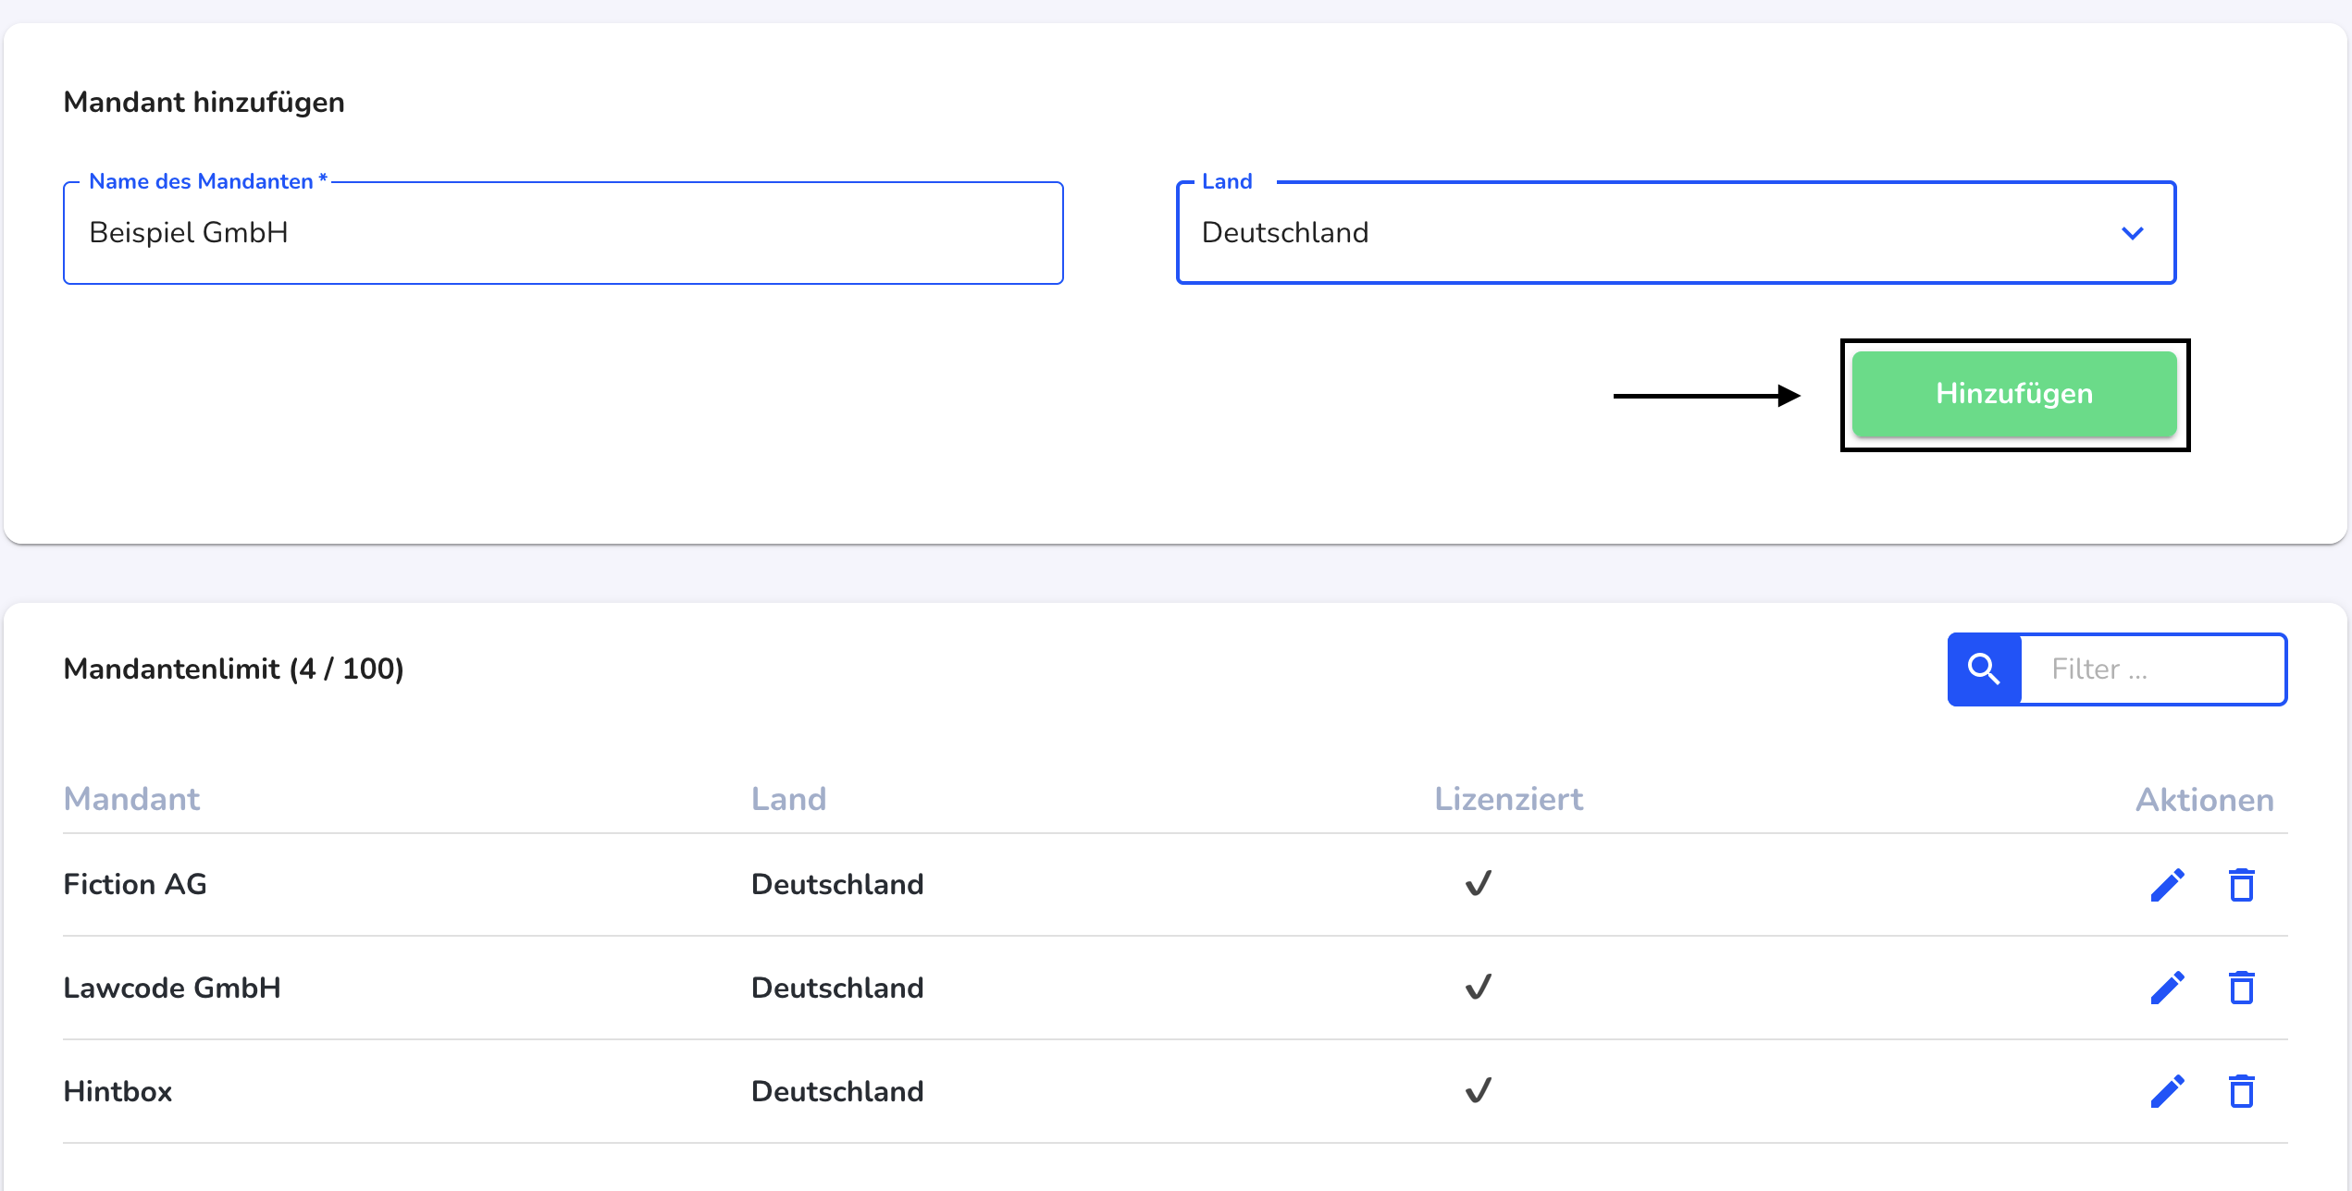Image resolution: width=2352 pixels, height=1191 pixels.
Task: Click the Mandant hinzufügen heading
Action: click(x=204, y=103)
